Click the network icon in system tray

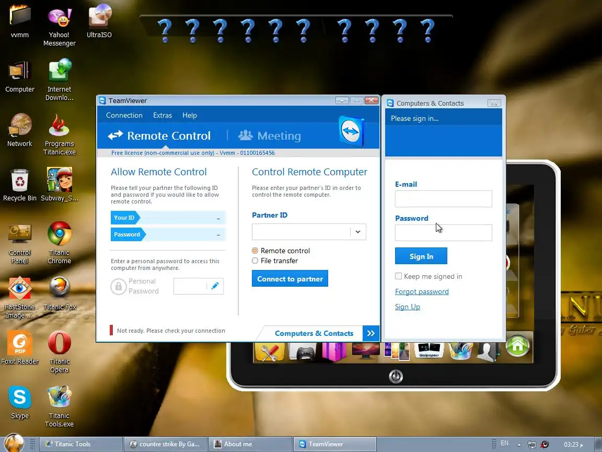[532, 445]
